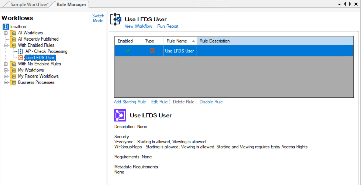This screenshot has width=362, height=185.
Task: Collapse the With Enabled Rules node
Action: [6, 45]
